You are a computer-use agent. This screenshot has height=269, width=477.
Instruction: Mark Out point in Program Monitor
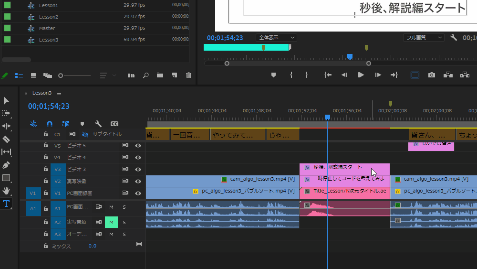click(306, 75)
